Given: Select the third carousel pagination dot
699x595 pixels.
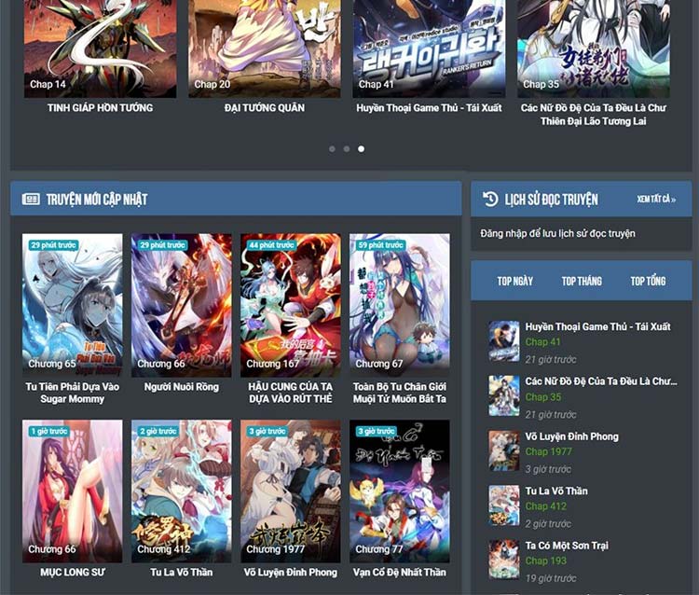Looking at the screenshot, I should (x=362, y=148).
